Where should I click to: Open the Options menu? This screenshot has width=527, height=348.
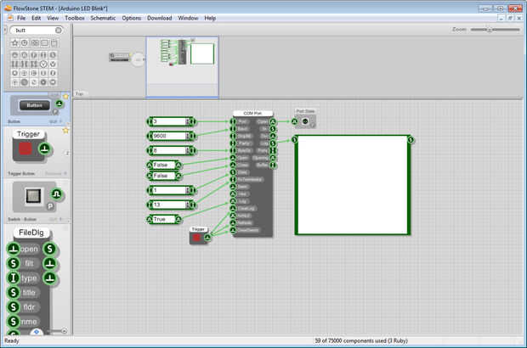132,18
